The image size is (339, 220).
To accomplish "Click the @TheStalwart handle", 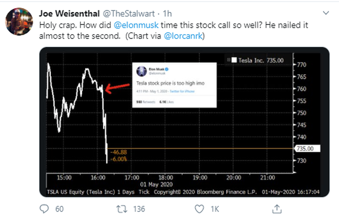I will pos(126,14).
